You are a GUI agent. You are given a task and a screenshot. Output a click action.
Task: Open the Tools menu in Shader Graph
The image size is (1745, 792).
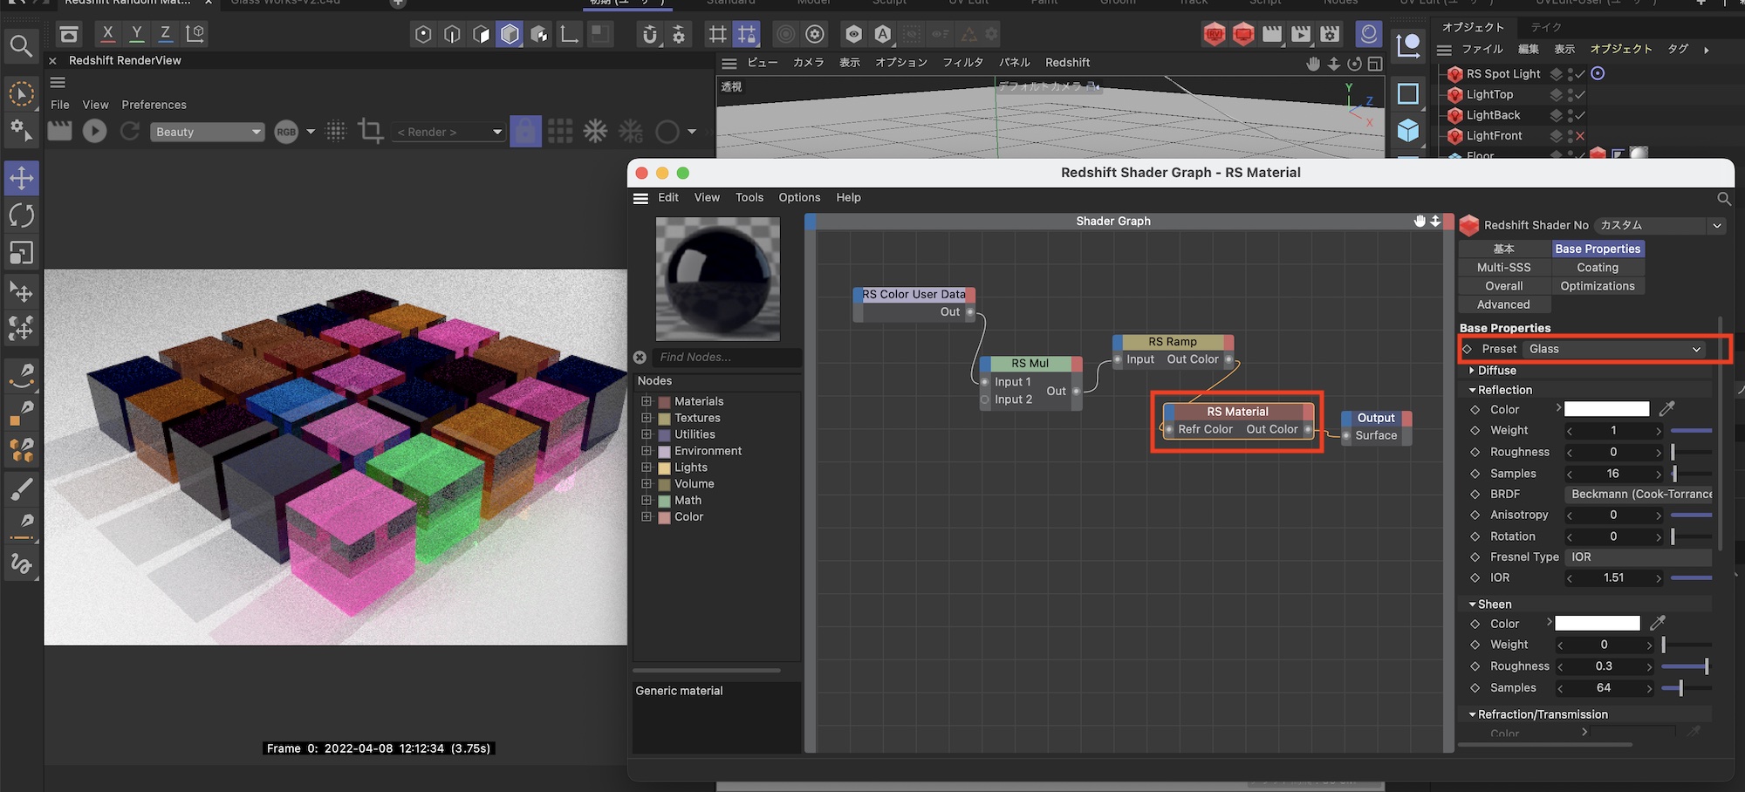point(749,198)
